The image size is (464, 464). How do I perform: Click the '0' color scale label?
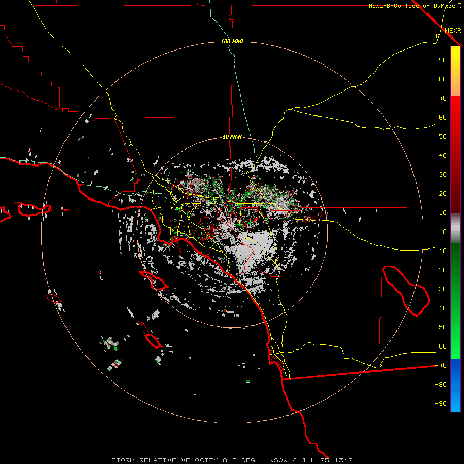(445, 232)
